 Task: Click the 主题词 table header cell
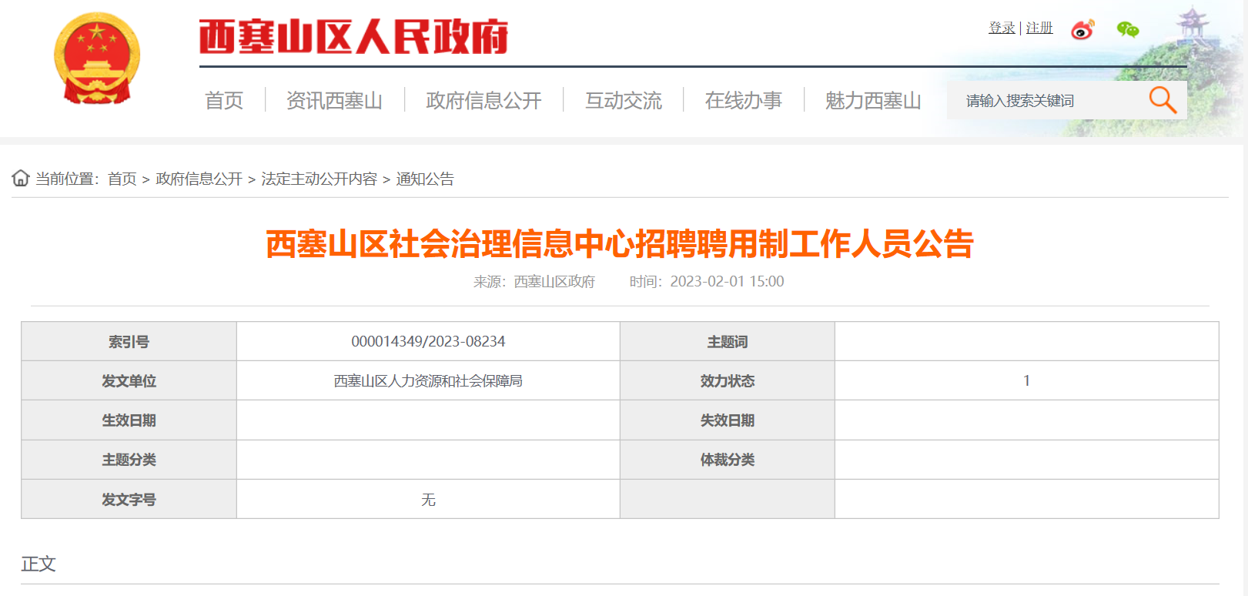(x=727, y=341)
